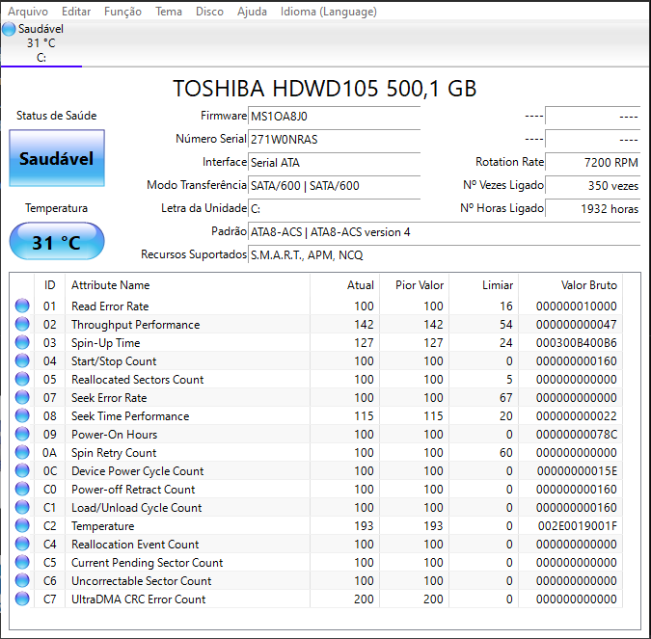The width and height of the screenshot is (651, 639).
Task: Click the Recursos Suportados field S.M.A.R.T., APM, NCQ
Action: 445,255
